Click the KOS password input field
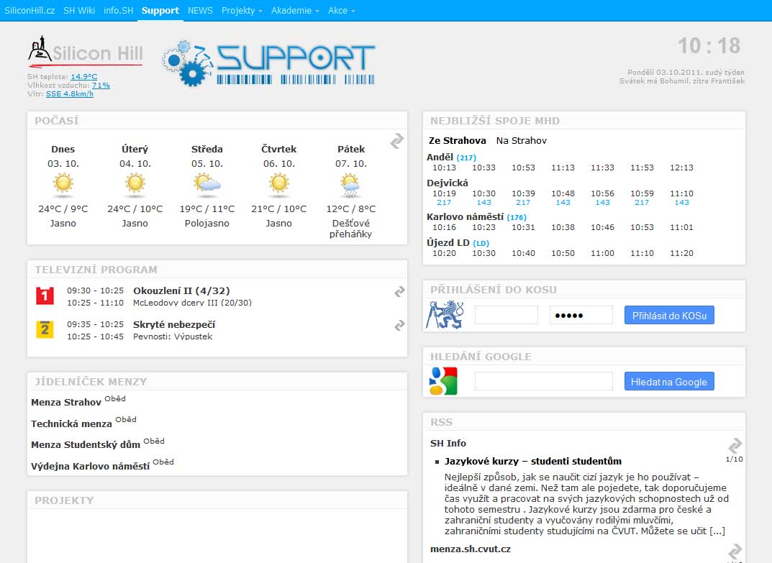772x563 pixels. click(581, 315)
